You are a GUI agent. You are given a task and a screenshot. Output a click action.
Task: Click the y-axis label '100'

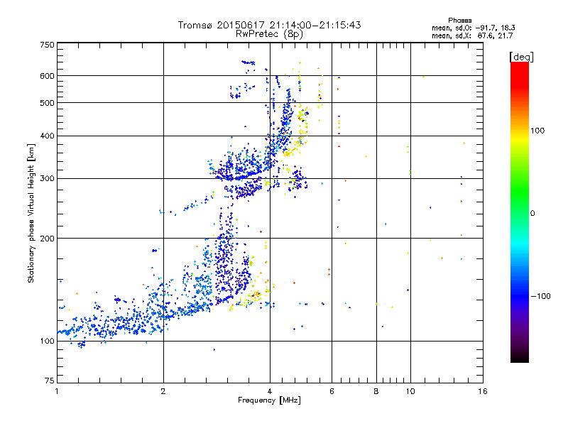point(47,341)
